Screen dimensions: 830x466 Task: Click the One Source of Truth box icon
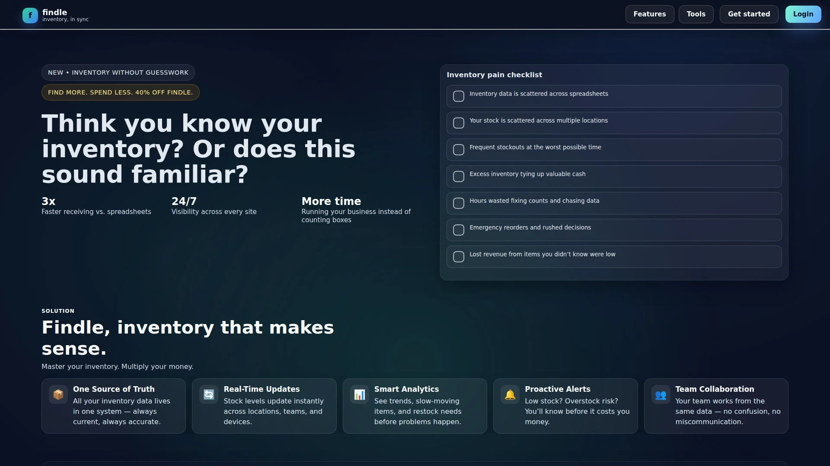tap(58, 394)
